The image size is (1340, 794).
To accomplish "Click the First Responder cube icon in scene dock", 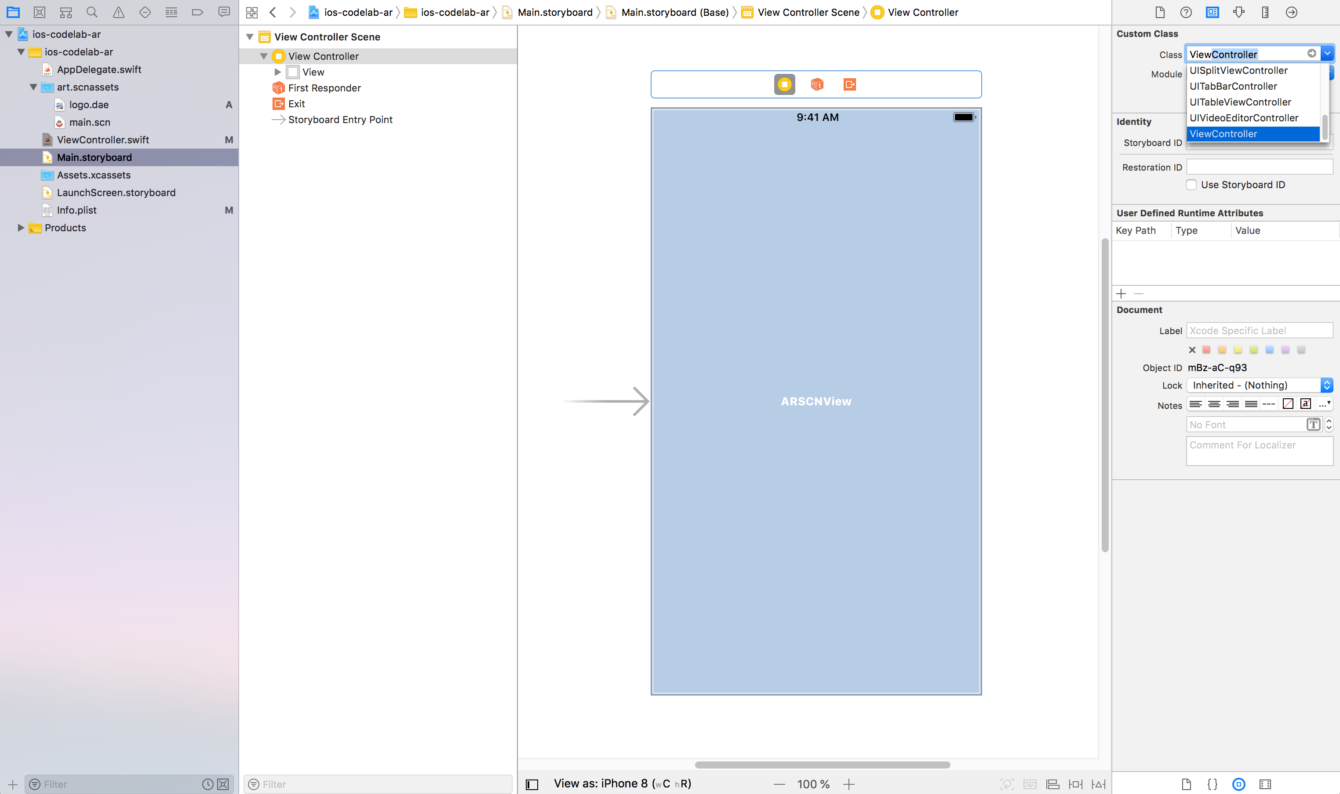I will click(x=817, y=84).
